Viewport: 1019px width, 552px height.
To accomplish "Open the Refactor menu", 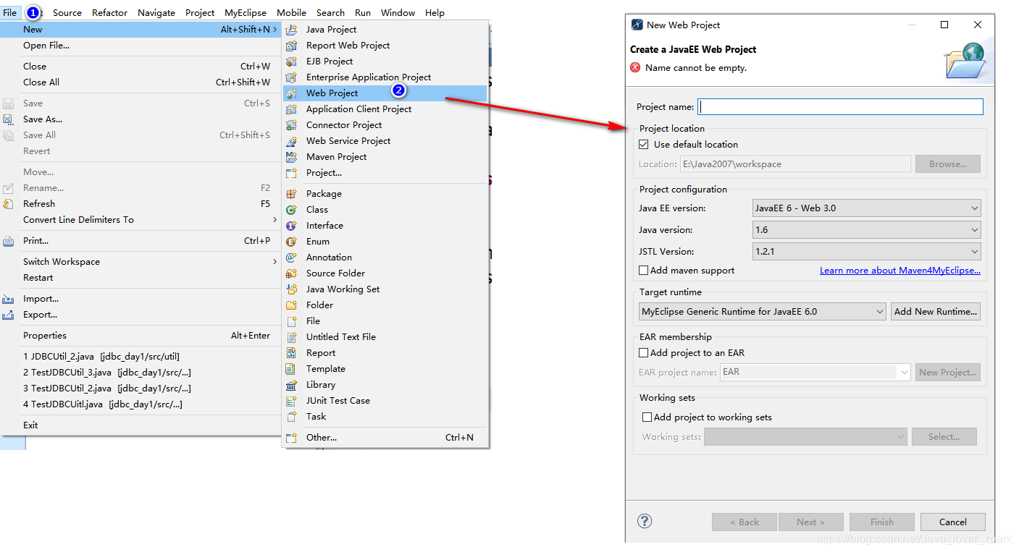I will 110,13.
